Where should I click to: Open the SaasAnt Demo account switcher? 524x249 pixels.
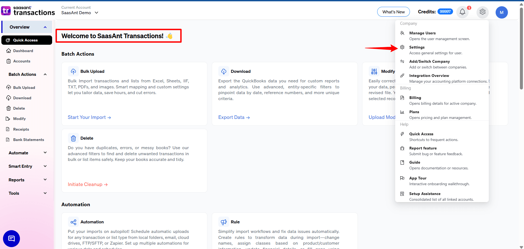click(80, 13)
